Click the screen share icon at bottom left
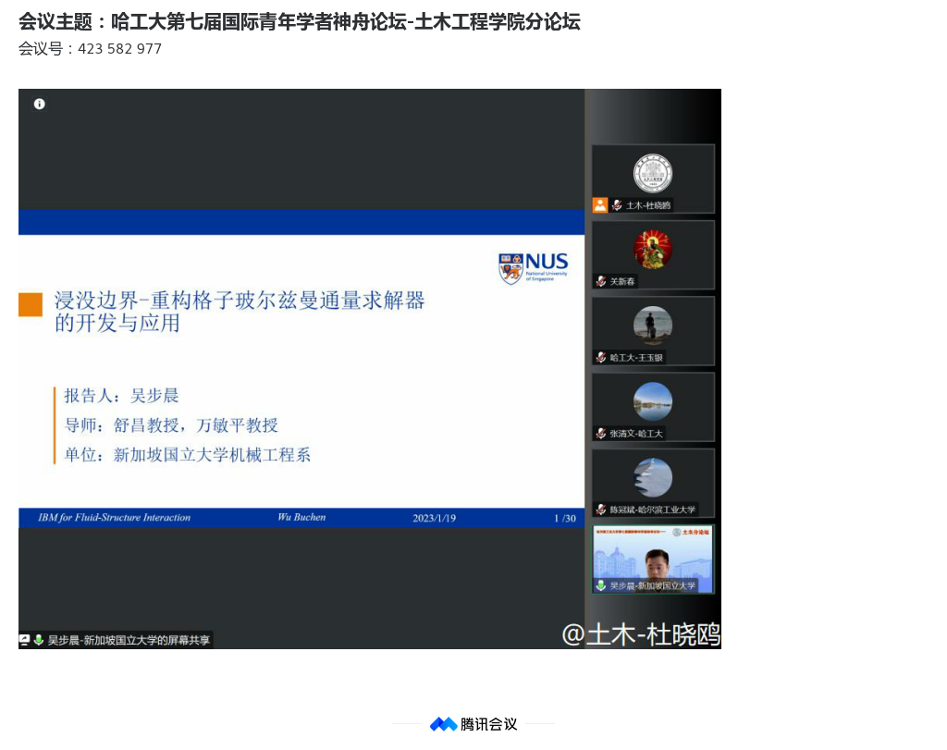This screenshot has height=750, width=947. click(x=25, y=640)
